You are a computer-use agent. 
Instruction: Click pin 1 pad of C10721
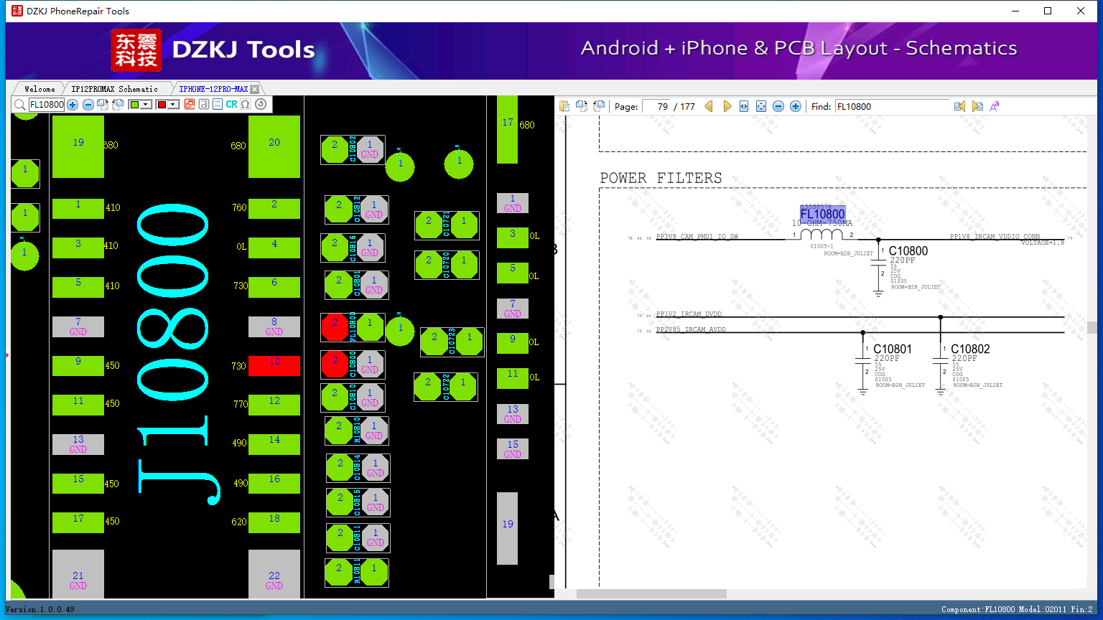click(x=464, y=225)
